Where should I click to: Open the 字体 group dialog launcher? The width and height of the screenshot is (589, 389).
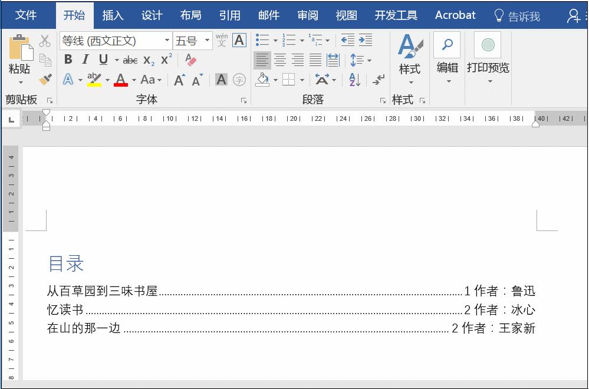[x=244, y=100]
